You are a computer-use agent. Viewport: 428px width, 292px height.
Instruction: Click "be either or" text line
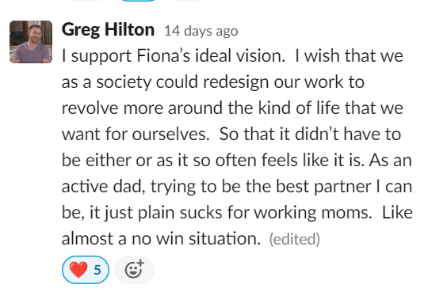106,160
